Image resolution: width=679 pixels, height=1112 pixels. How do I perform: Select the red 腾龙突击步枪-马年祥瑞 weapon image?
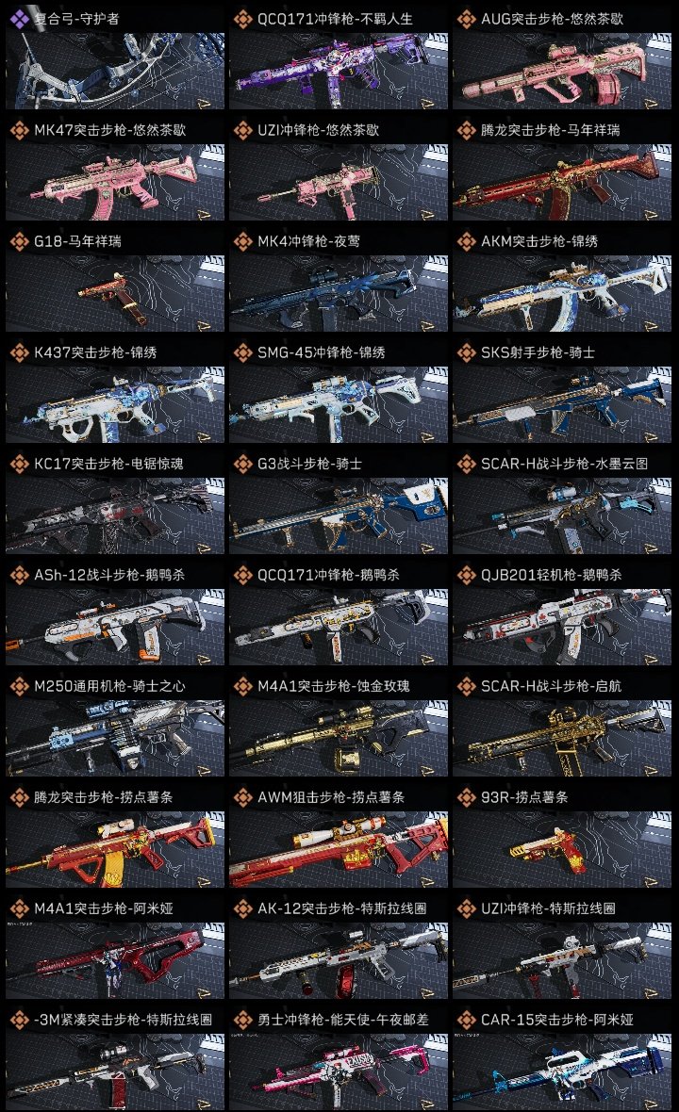(562, 182)
